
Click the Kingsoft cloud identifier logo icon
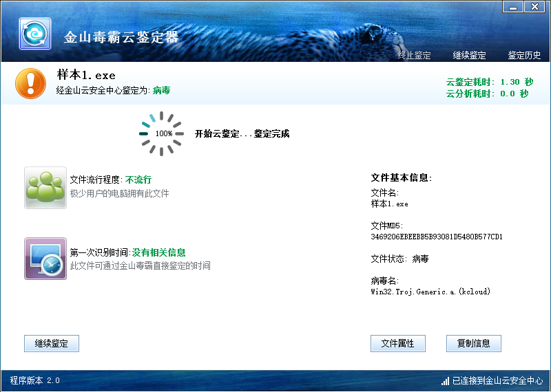(34, 34)
